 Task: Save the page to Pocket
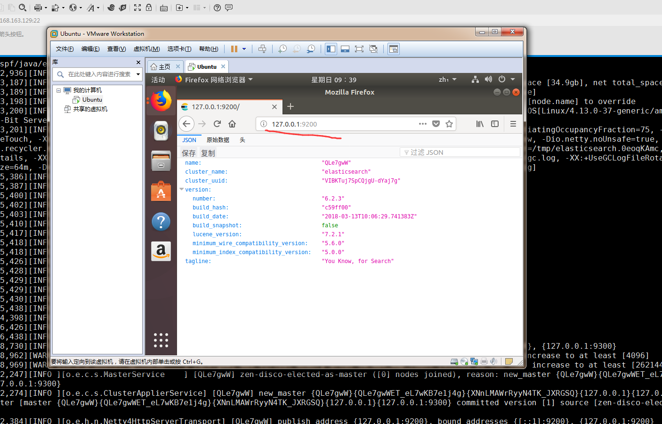pos(436,124)
